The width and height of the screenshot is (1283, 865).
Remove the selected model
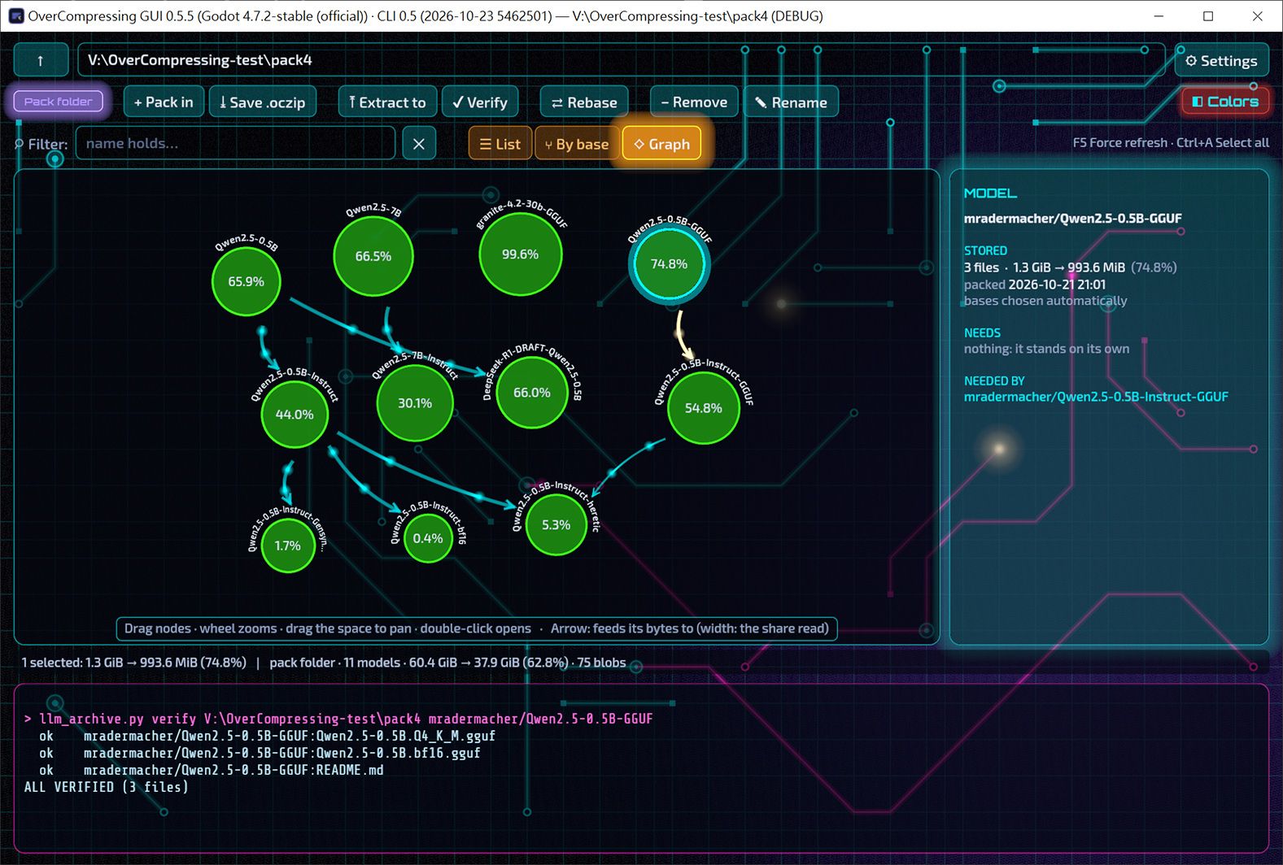(x=694, y=102)
